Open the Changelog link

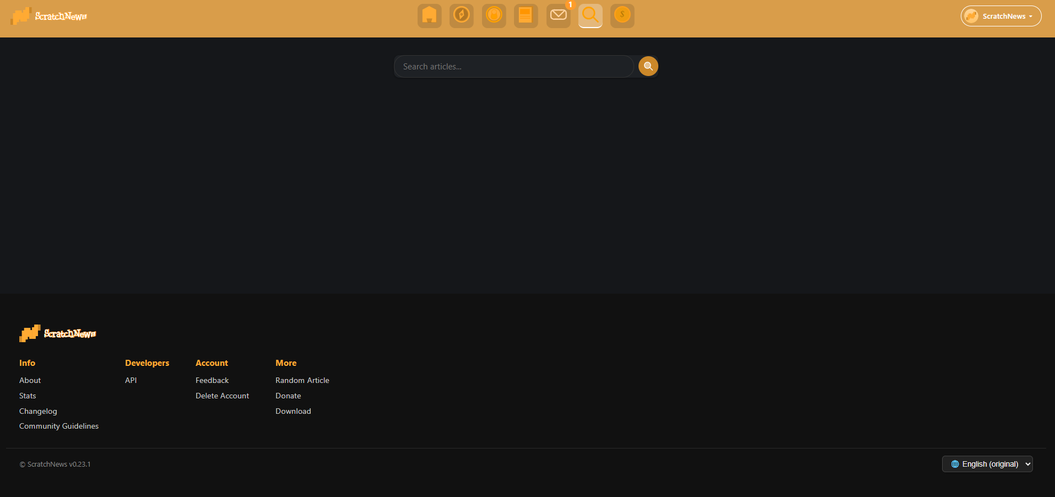pos(38,411)
